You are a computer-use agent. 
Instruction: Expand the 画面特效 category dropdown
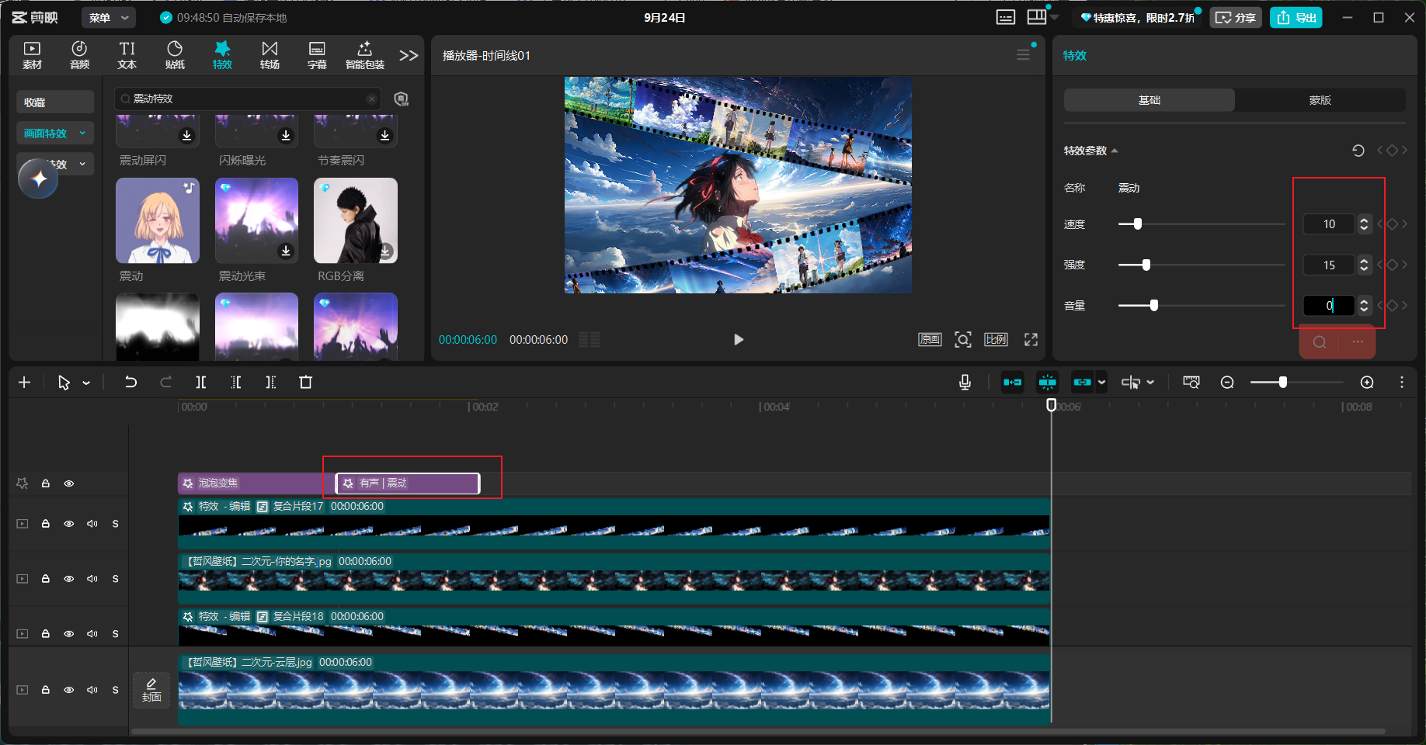(55, 133)
